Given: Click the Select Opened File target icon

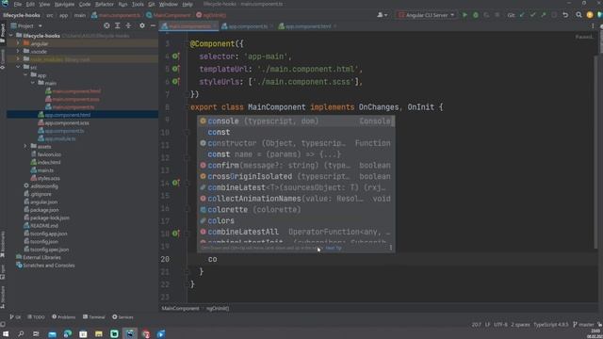Looking at the screenshot, I should click(106, 25).
